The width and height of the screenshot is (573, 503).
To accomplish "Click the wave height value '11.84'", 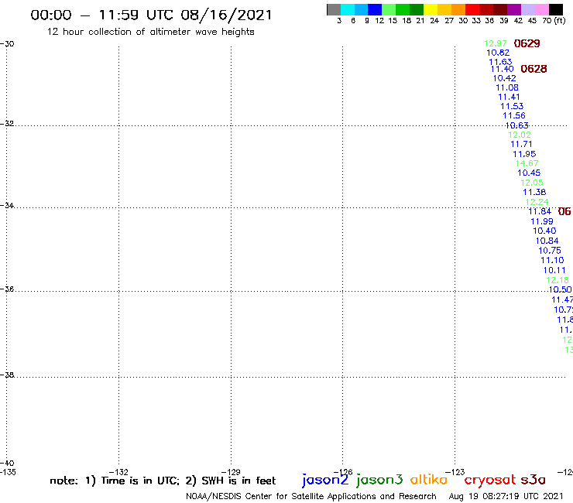I will pos(540,211).
